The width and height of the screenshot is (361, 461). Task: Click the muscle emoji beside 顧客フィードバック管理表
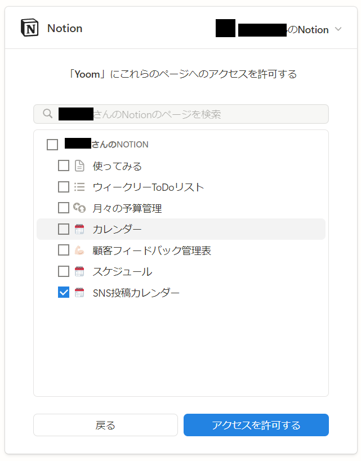[x=79, y=250]
